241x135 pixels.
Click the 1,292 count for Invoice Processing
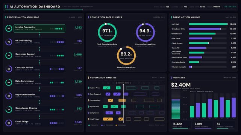point(78,28)
